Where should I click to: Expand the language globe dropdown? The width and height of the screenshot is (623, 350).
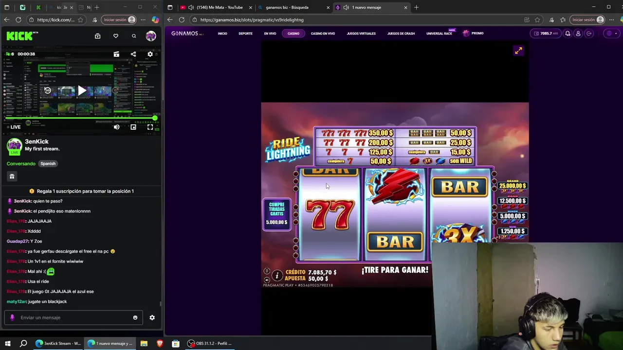pyautogui.click(x=611, y=34)
